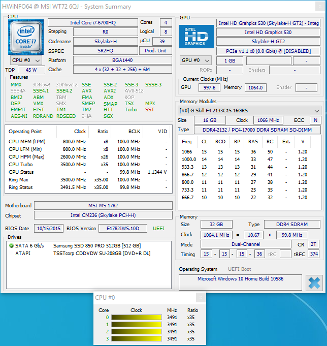Viewport: 327px width, 346px height.
Task: Click the module size 16 GB field
Action: [210, 120]
